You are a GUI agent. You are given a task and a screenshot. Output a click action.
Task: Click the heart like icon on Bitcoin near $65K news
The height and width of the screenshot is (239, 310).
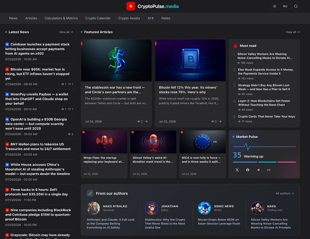pos(70,84)
